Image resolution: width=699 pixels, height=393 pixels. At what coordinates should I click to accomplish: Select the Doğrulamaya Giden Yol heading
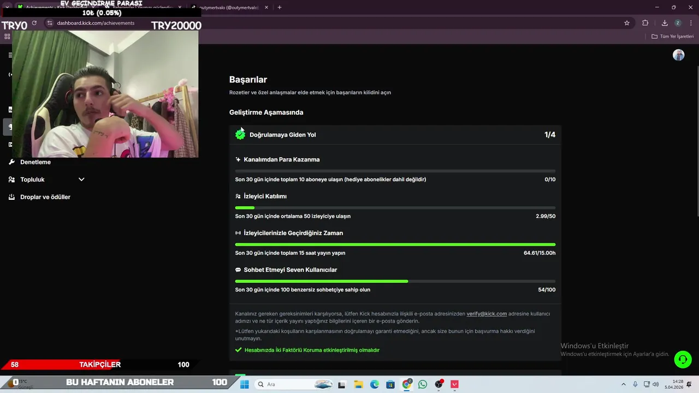pyautogui.click(x=282, y=135)
